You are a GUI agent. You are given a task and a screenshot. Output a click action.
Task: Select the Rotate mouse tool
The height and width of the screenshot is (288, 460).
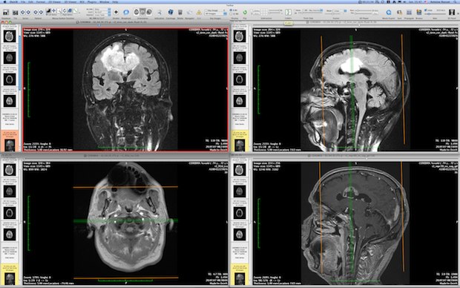tap(65, 10)
